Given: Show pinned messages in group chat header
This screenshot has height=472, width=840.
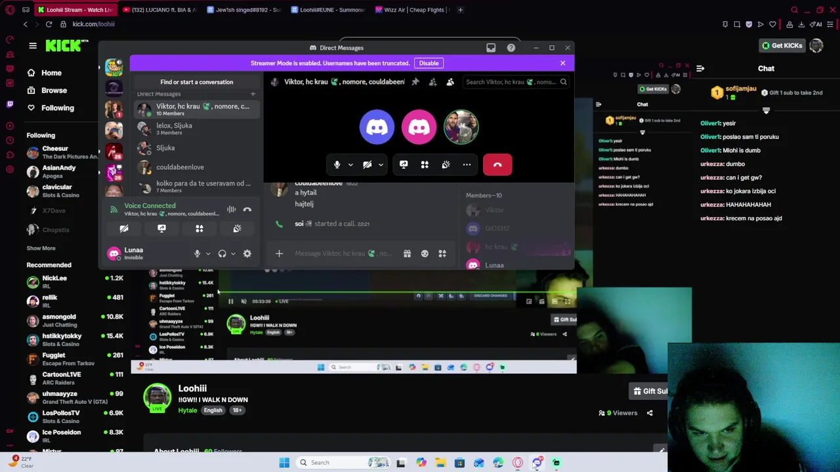Looking at the screenshot, I should [x=415, y=82].
